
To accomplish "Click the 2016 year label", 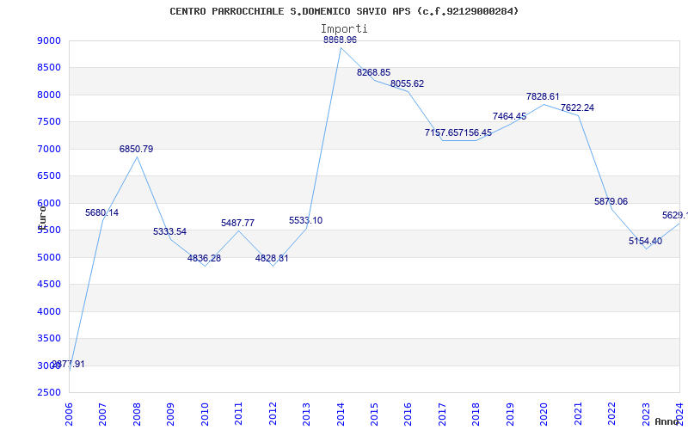I will tap(408, 415).
